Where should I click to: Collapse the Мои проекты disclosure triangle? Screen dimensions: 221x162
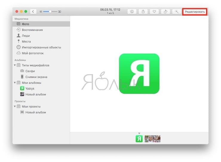point(15,106)
